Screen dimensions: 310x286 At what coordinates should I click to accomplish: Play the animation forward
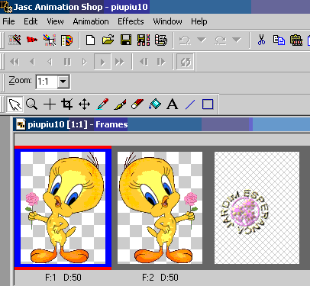[x=102, y=62]
